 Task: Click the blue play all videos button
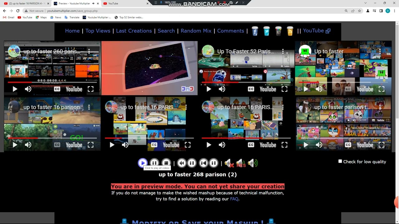point(142,163)
